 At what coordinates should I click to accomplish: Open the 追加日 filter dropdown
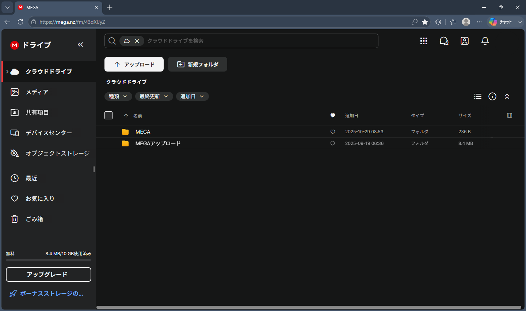coord(193,96)
